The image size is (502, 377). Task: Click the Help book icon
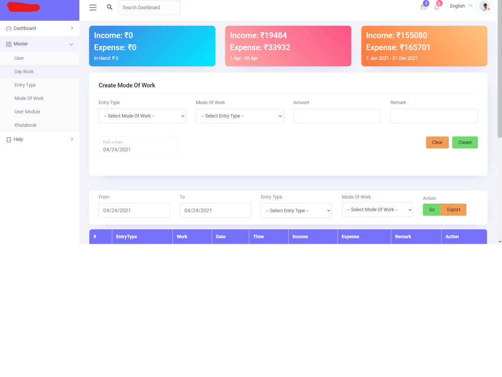9,139
